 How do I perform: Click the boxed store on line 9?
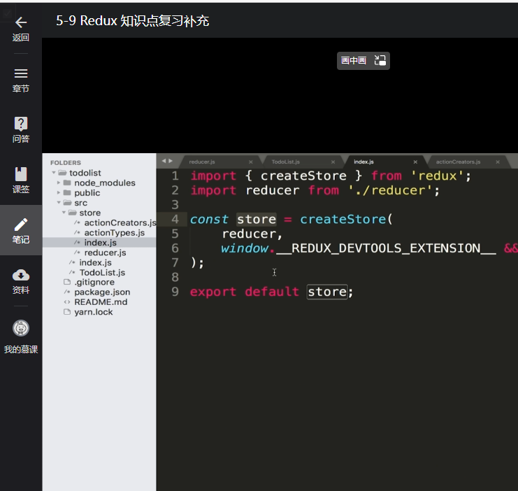327,292
